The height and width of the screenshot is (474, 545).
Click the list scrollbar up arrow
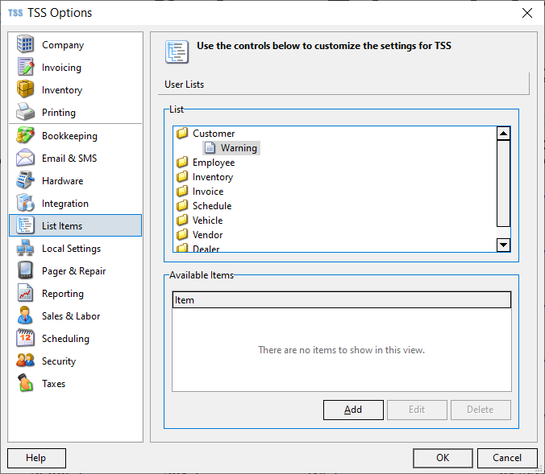pyautogui.click(x=503, y=134)
